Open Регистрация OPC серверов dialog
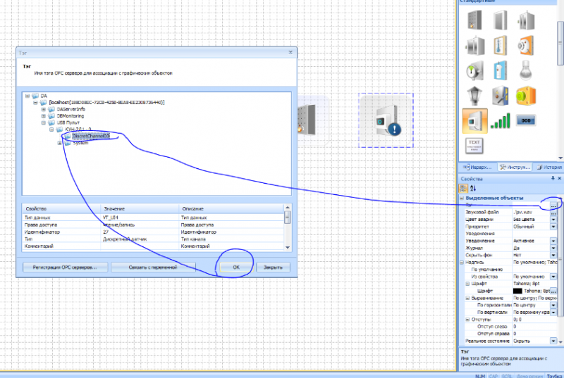The width and height of the screenshot is (564, 378). click(65, 267)
